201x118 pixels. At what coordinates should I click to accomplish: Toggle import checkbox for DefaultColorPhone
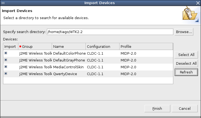(x=6, y=53)
